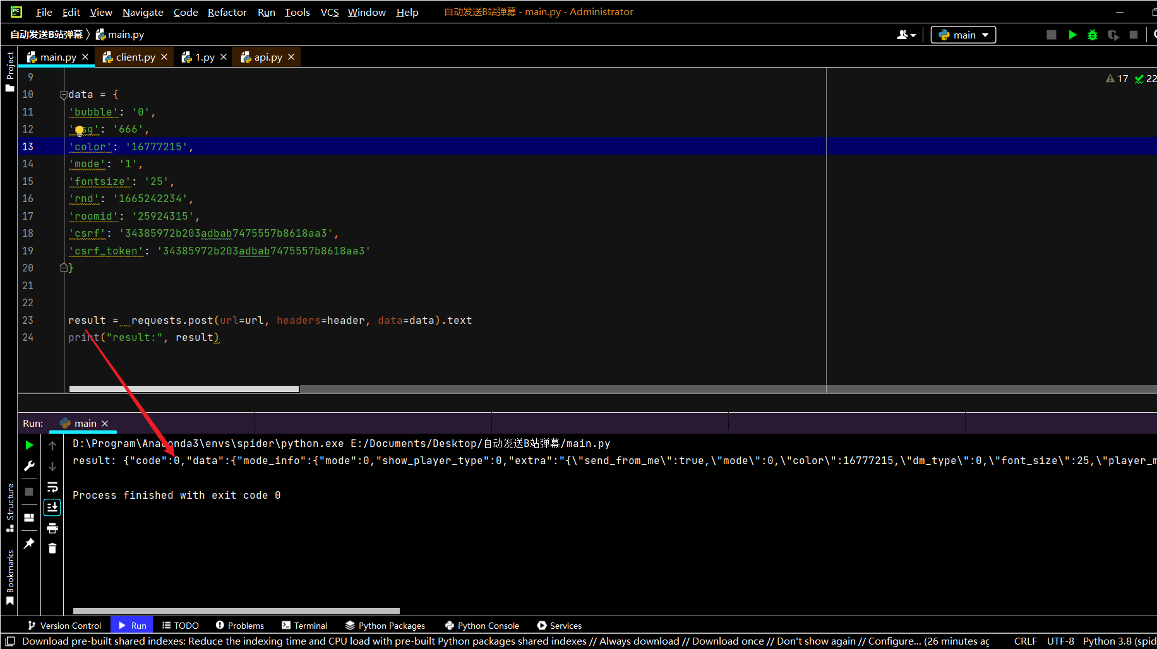Open the Navigate menu
This screenshot has height=649, width=1157.
coord(143,12)
